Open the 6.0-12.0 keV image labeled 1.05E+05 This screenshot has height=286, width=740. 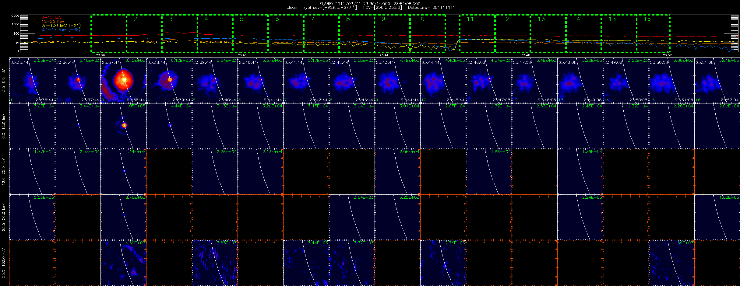tap(123, 126)
